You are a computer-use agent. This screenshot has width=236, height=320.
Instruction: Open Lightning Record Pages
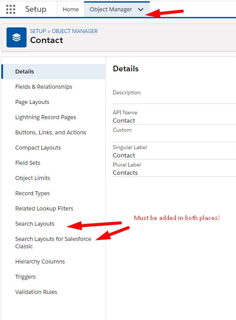tap(46, 117)
